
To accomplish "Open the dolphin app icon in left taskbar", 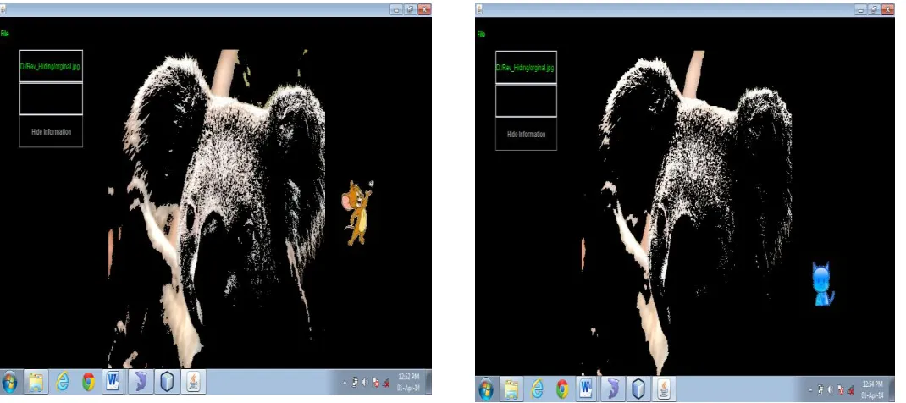I will tap(141, 382).
